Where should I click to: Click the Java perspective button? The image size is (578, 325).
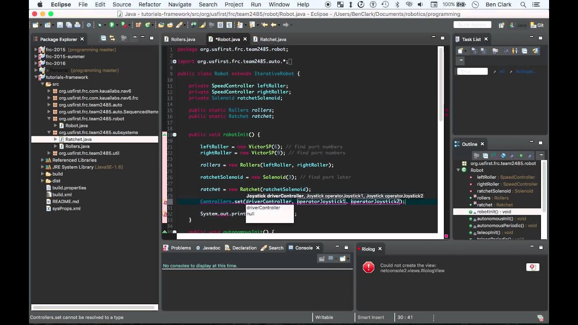tap(517, 25)
